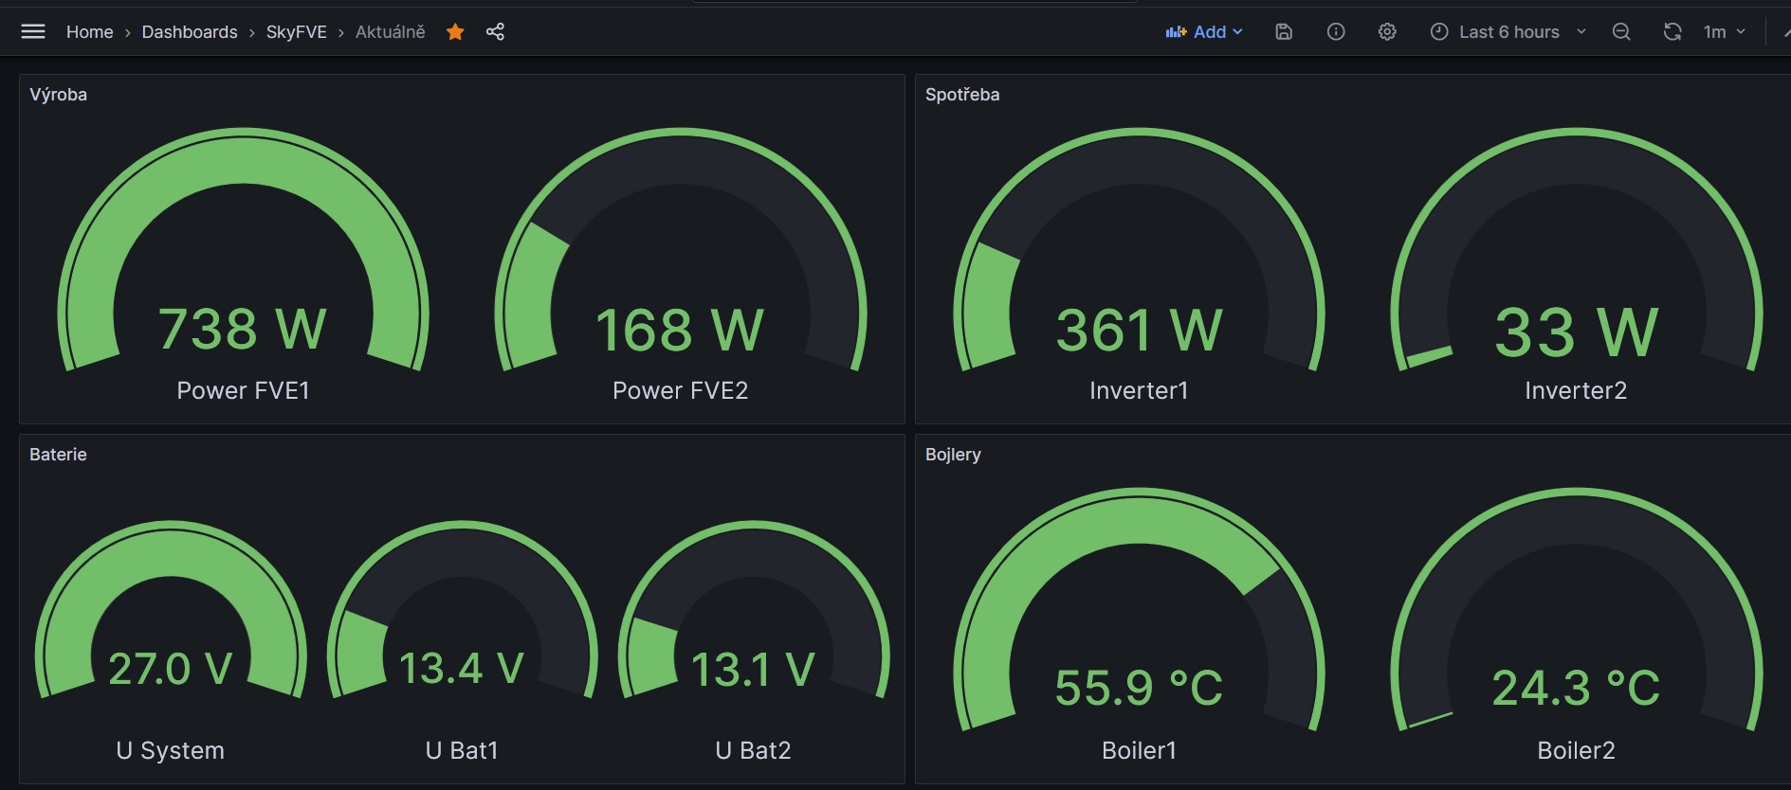Open the hamburger navigation menu
Screen dimensions: 1791x790
[x=33, y=32]
